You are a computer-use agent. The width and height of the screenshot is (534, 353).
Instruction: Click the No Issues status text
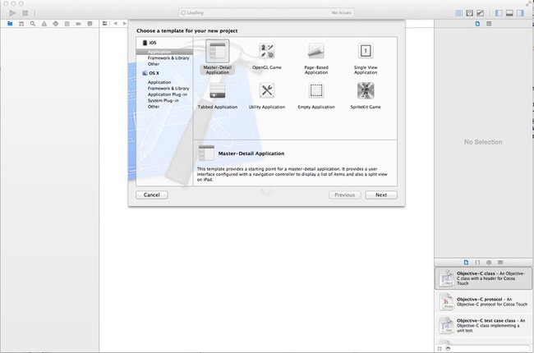(x=341, y=12)
